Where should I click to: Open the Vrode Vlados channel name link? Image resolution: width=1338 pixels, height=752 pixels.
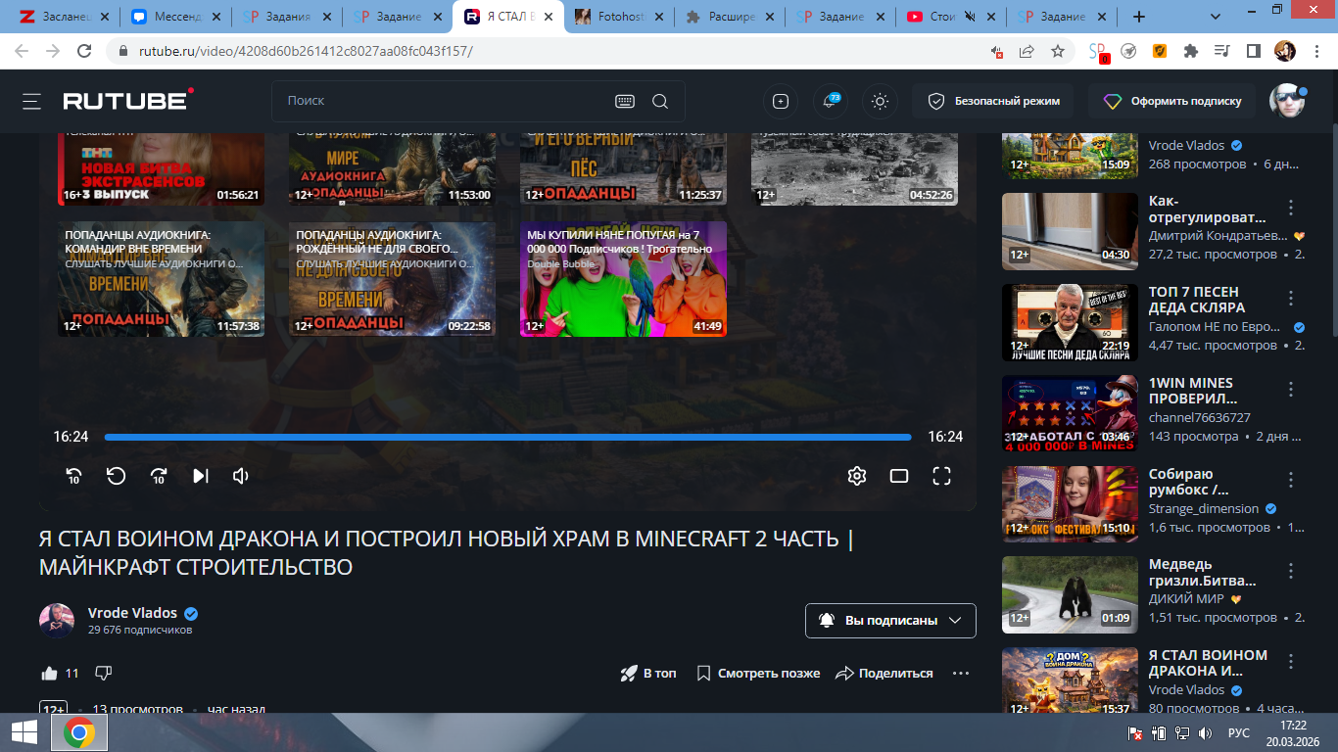[132, 613]
